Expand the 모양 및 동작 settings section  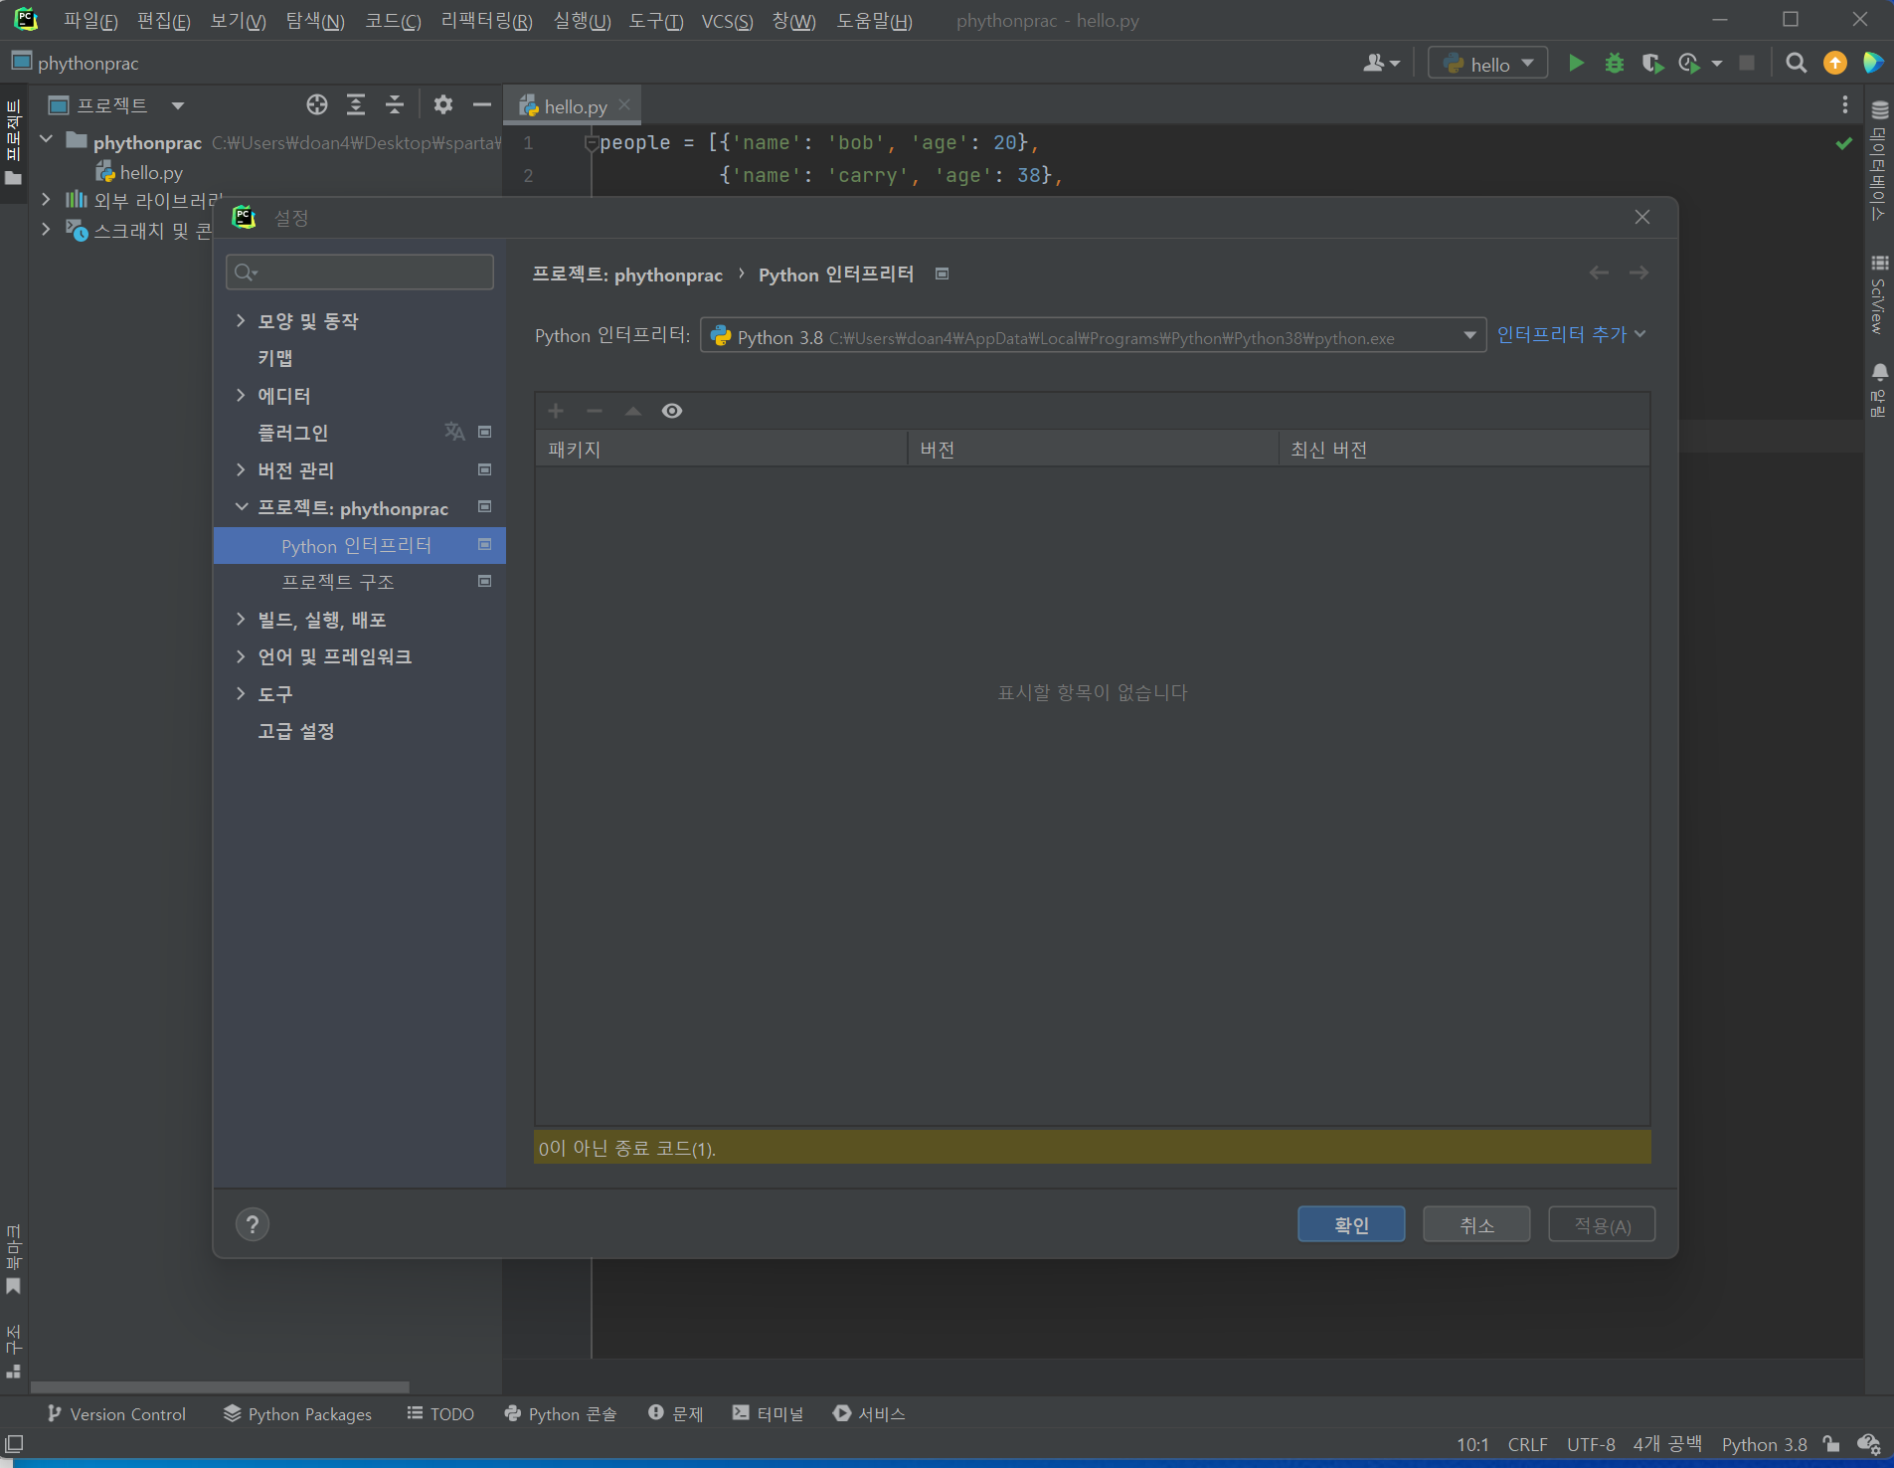(x=241, y=320)
